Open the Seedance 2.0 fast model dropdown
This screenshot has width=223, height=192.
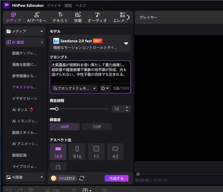click(90, 44)
